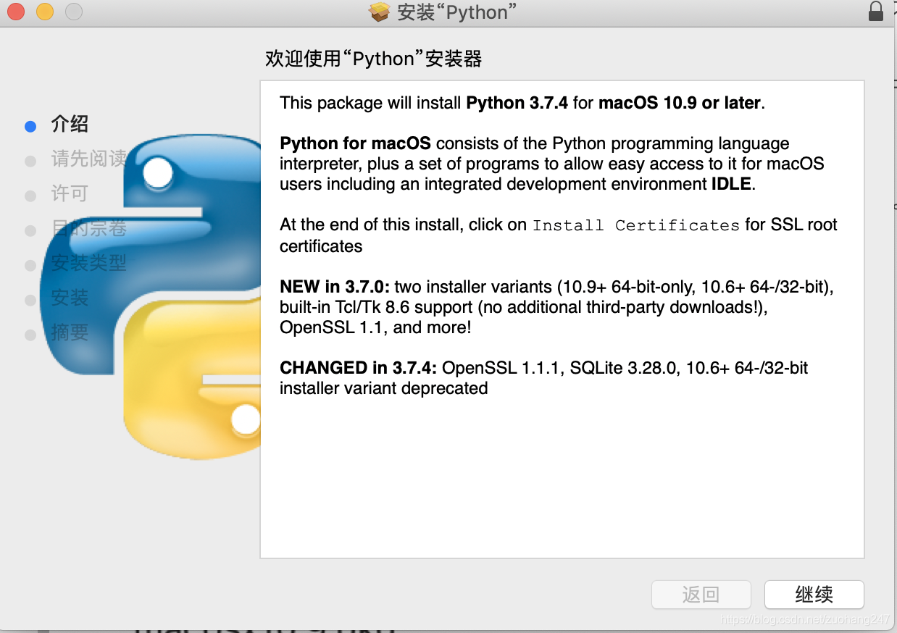
Task: Click the blue bullet next to 介绍
Action: click(30, 126)
